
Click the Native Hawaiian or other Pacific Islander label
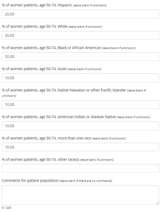[64, 90]
